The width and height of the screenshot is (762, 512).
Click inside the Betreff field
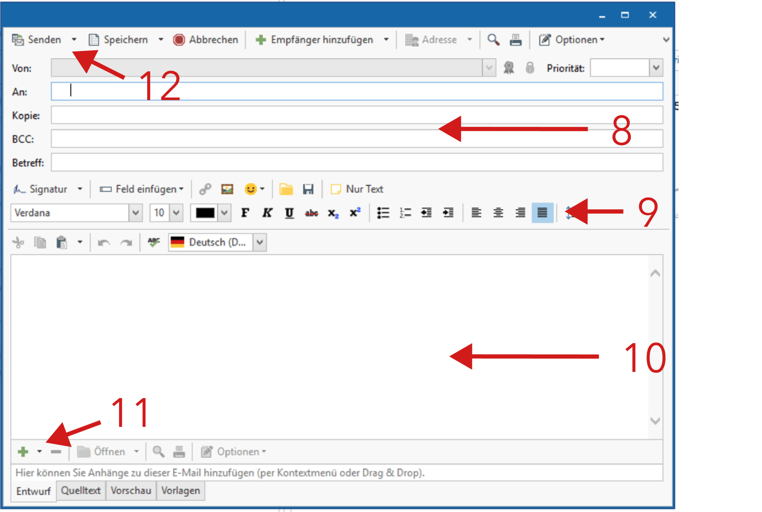(278, 162)
